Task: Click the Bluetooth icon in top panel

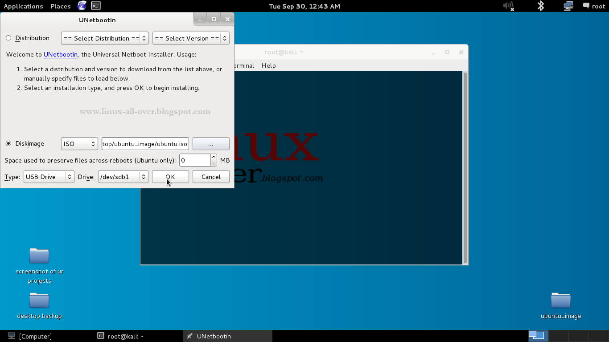Action: pos(541,6)
